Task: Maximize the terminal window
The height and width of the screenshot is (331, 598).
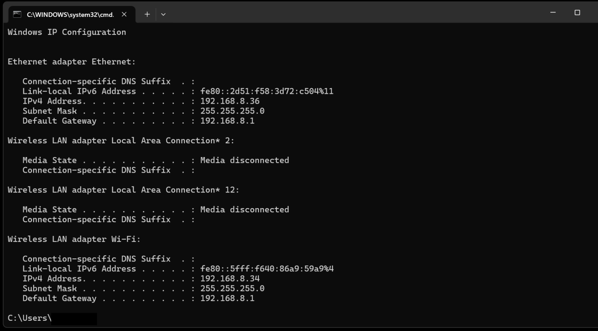Action: [577, 13]
